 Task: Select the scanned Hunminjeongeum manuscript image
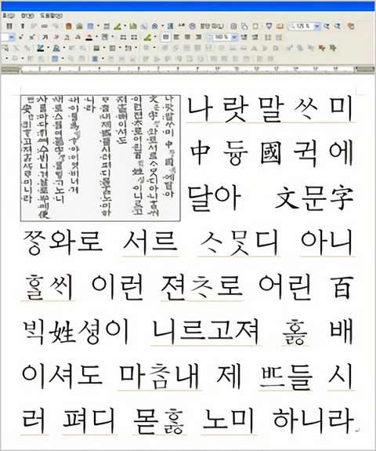click(100, 158)
